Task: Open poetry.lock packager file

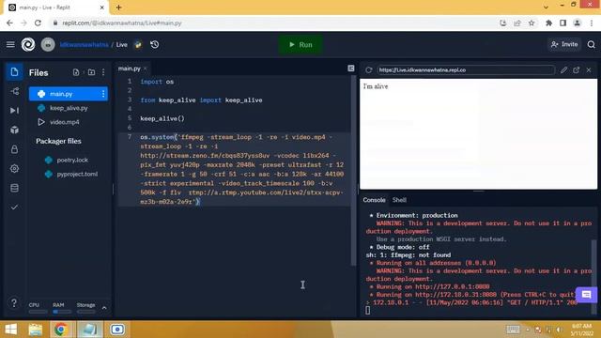Action: (x=72, y=160)
